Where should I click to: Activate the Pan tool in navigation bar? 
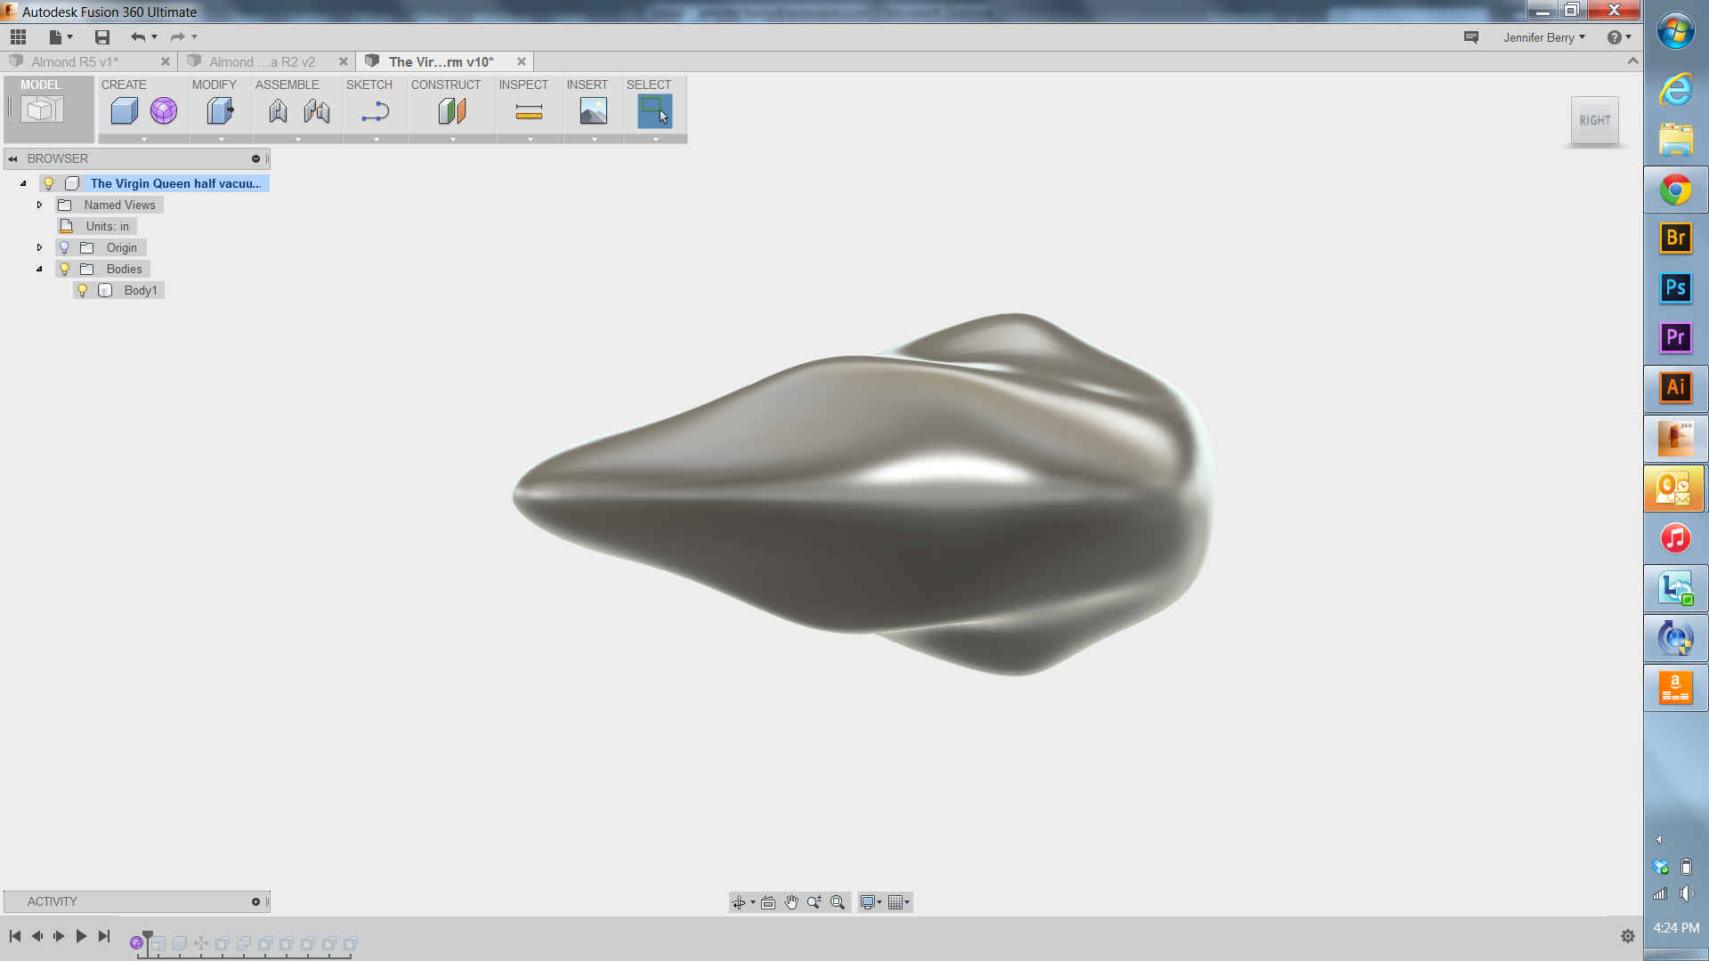[791, 901]
